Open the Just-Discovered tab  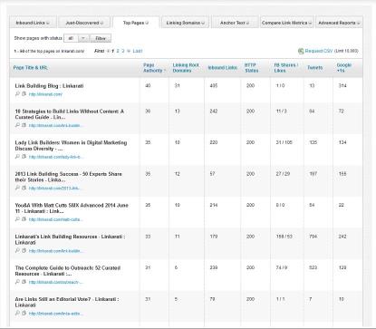click(x=84, y=23)
